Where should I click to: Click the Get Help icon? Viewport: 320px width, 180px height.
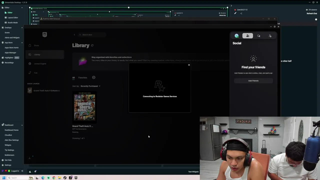tap(3, 160)
